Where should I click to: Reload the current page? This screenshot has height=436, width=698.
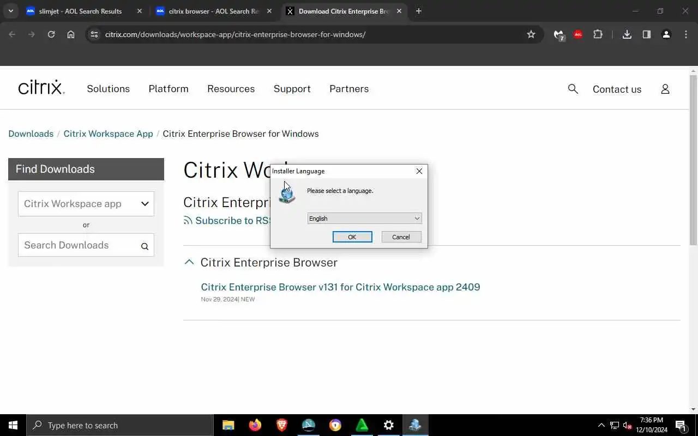pos(51,34)
